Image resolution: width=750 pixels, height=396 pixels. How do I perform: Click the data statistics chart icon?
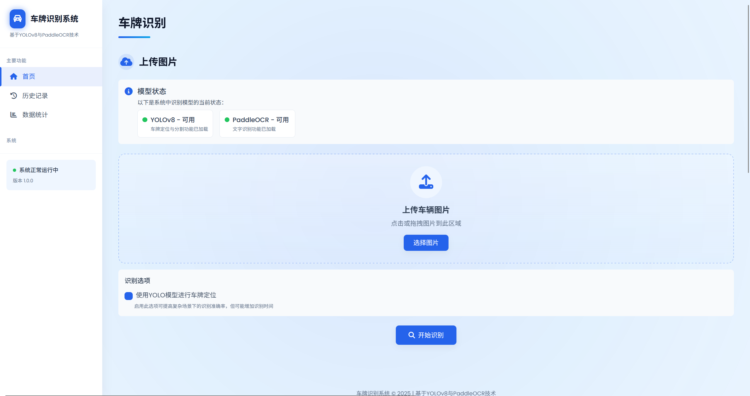[13, 115]
